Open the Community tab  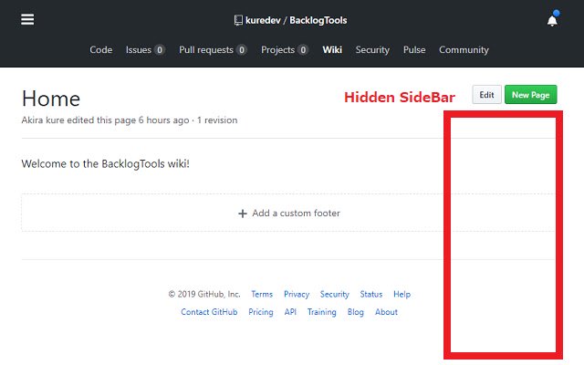pyautogui.click(x=464, y=50)
